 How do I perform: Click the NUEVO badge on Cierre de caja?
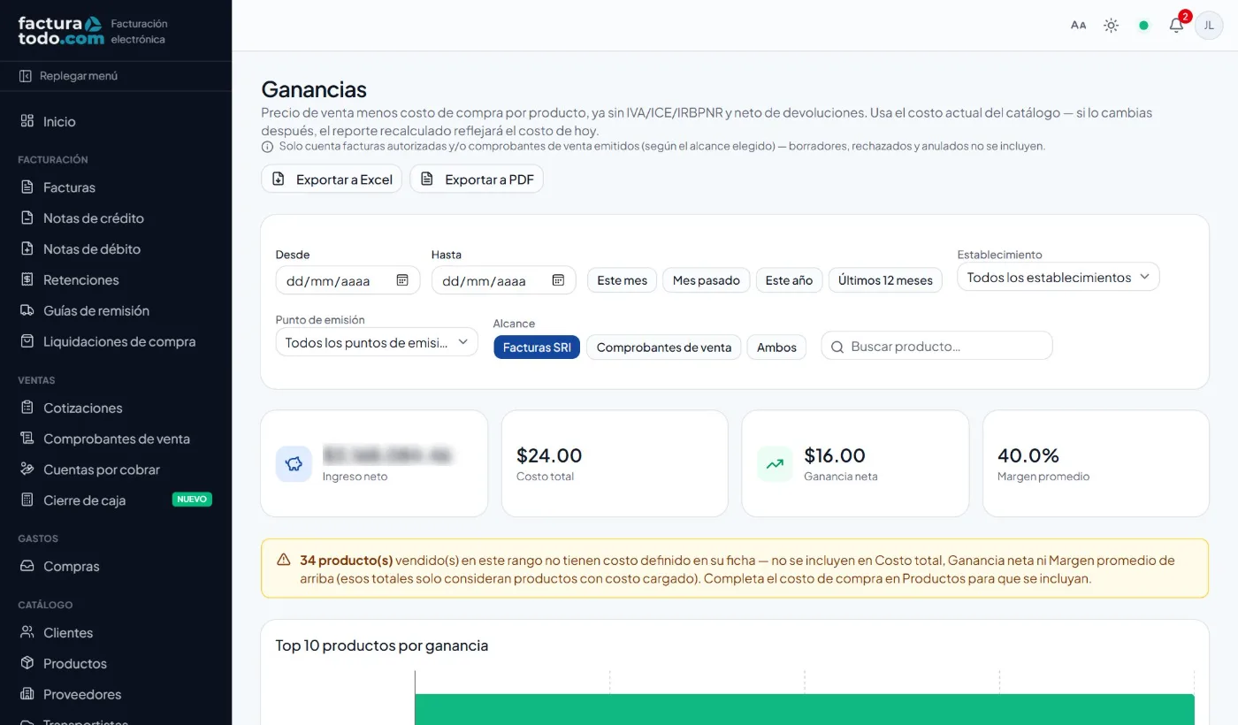coord(192,500)
